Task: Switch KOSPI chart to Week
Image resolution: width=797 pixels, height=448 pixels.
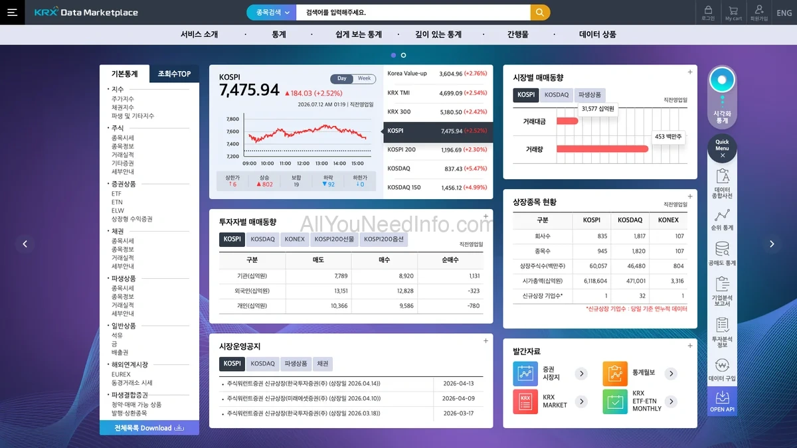Action: coord(364,78)
